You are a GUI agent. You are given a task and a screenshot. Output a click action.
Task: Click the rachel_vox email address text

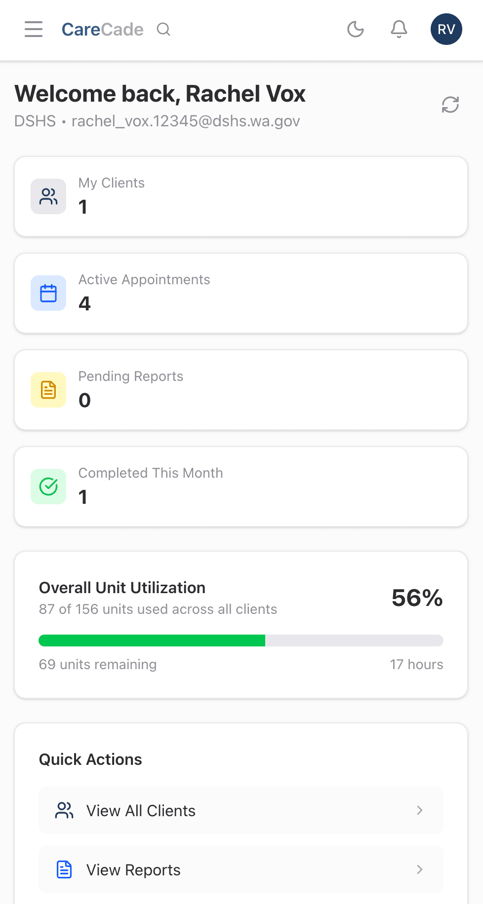(185, 120)
